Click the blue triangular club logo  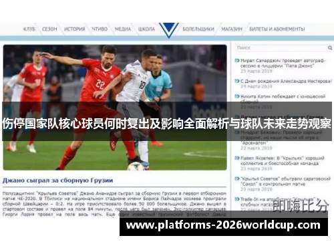tap(169, 30)
